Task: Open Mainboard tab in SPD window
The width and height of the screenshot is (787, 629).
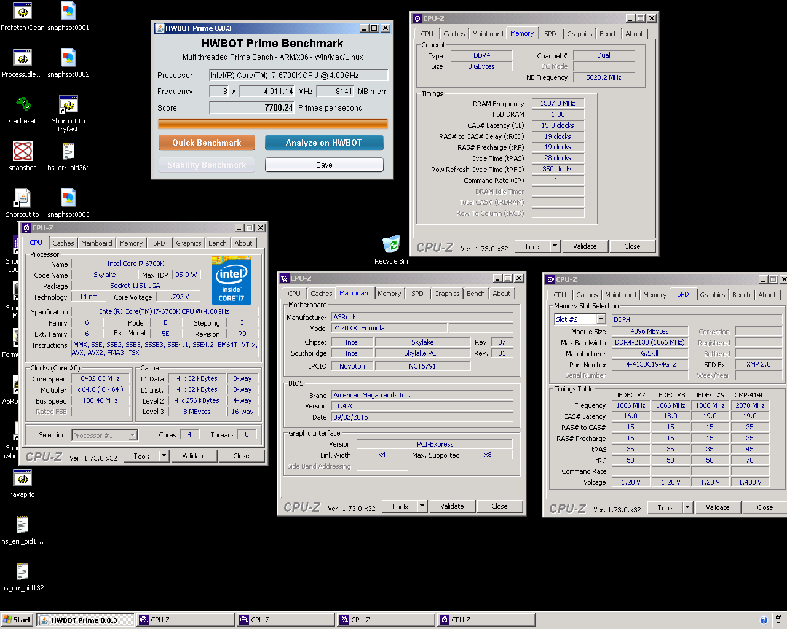Action: [620, 295]
